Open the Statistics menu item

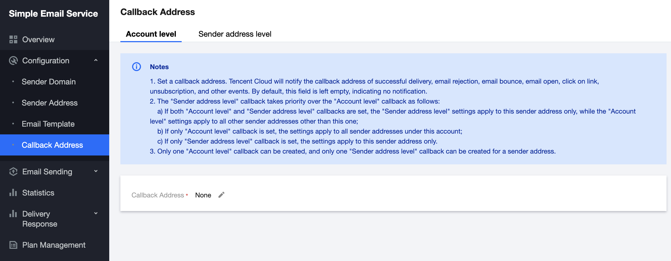click(38, 193)
